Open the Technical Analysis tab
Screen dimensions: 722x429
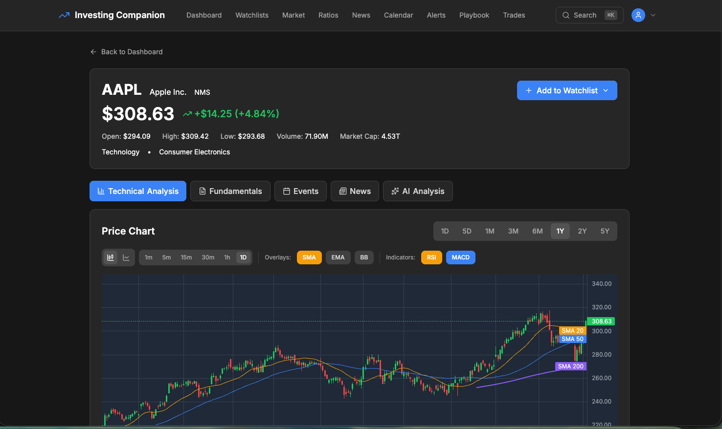click(x=138, y=191)
